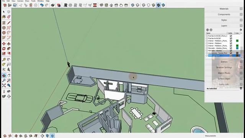This screenshot has height=138, width=245.
Task: Save the model with the floppy icon
Action: (x=15, y=5)
